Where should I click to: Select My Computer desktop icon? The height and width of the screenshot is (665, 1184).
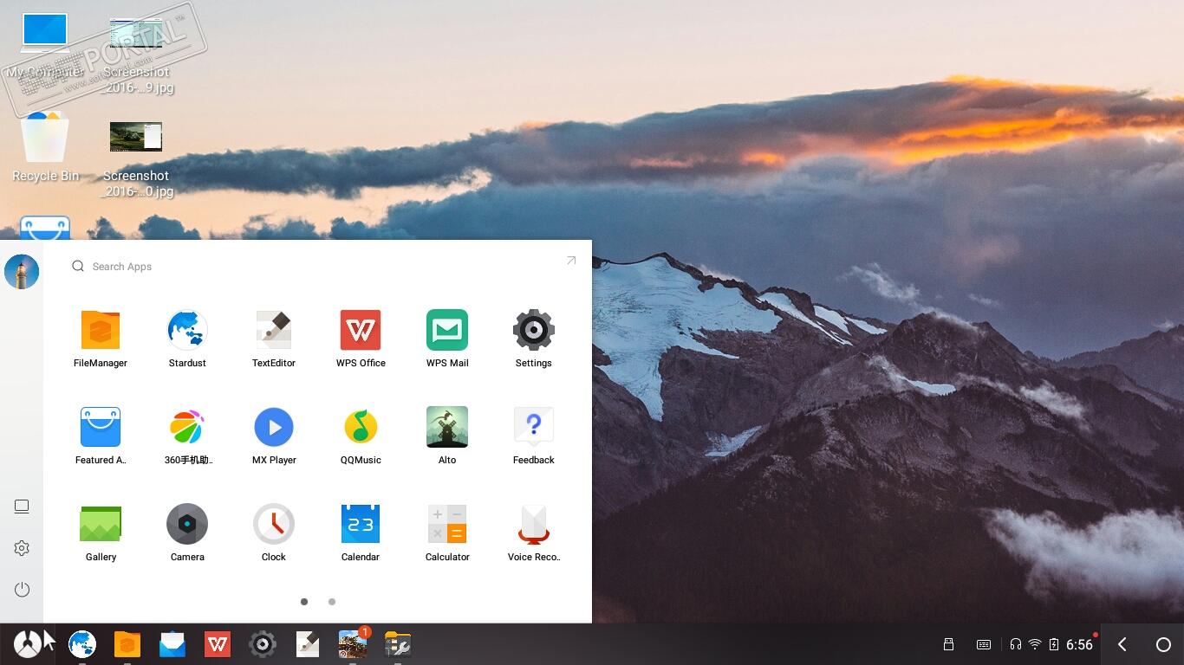tap(45, 46)
